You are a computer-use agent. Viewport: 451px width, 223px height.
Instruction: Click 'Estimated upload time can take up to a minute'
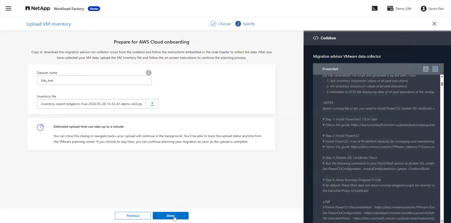click(x=89, y=126)
